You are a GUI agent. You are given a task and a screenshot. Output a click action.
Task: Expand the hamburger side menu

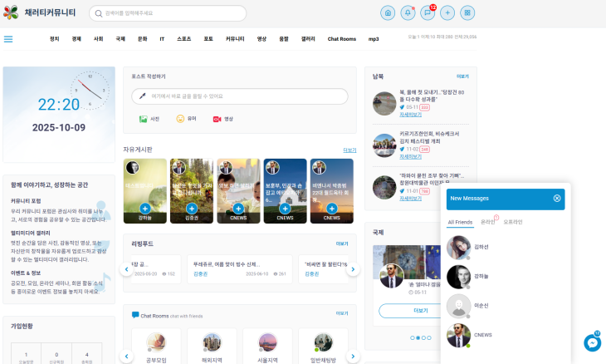coord(8,39)
